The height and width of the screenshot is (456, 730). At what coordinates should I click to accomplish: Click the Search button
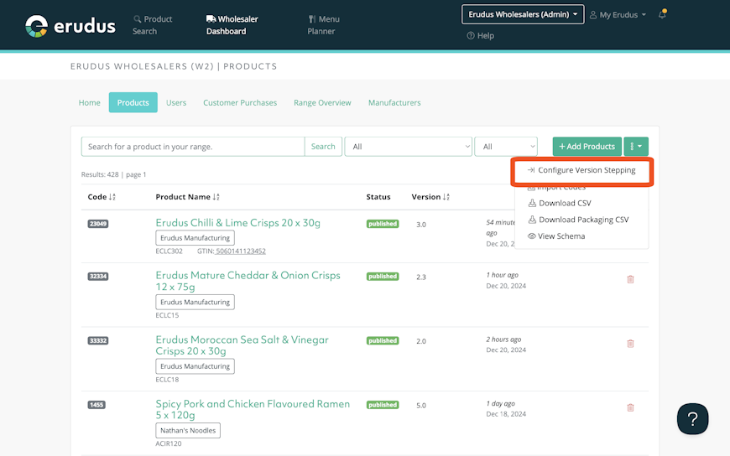pos(323,147)
